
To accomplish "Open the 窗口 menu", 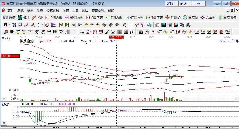I will click(x=85, y=10).
